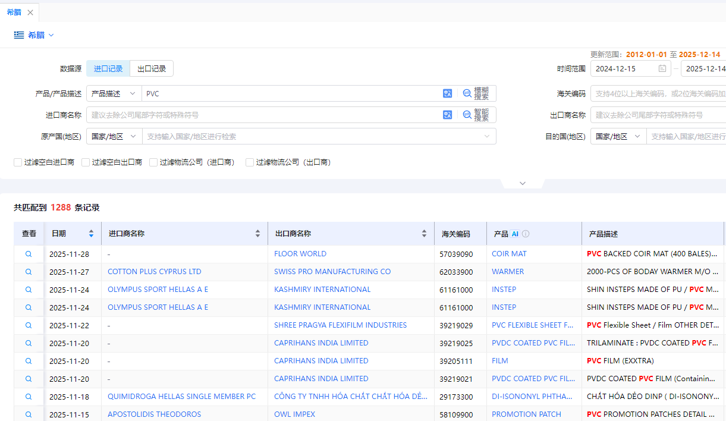Click the translate icon in importer name field
This screenshot has width=726, height=421.
pos(447,115)
